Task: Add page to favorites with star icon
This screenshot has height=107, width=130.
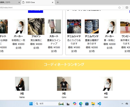Action: [120, 8]
